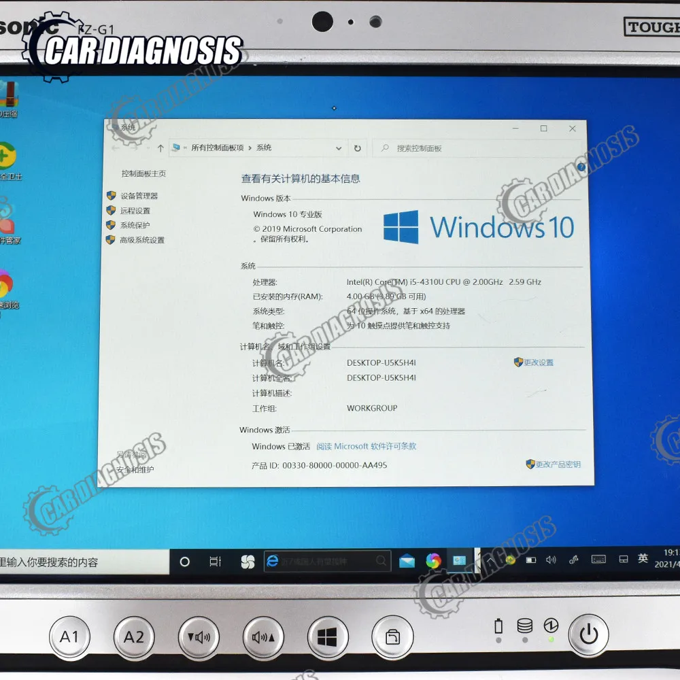This screenshot has width=680, height=680.
Task: Click the taskbar web search input box
Action: (328, 561)
